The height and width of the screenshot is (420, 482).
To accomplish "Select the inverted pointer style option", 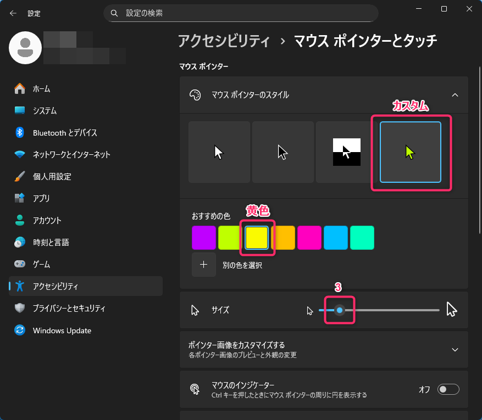I will 347,152.
